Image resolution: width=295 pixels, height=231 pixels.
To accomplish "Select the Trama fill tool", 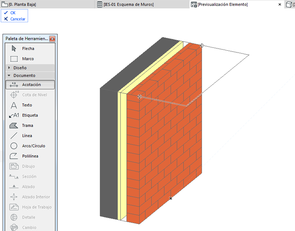I will tap(30, 125).
